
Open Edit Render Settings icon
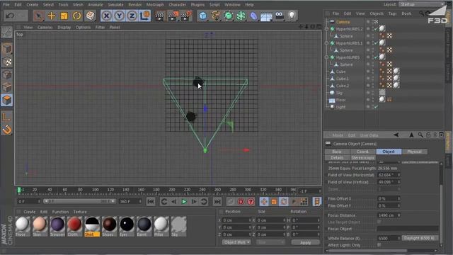click(185, 16)
